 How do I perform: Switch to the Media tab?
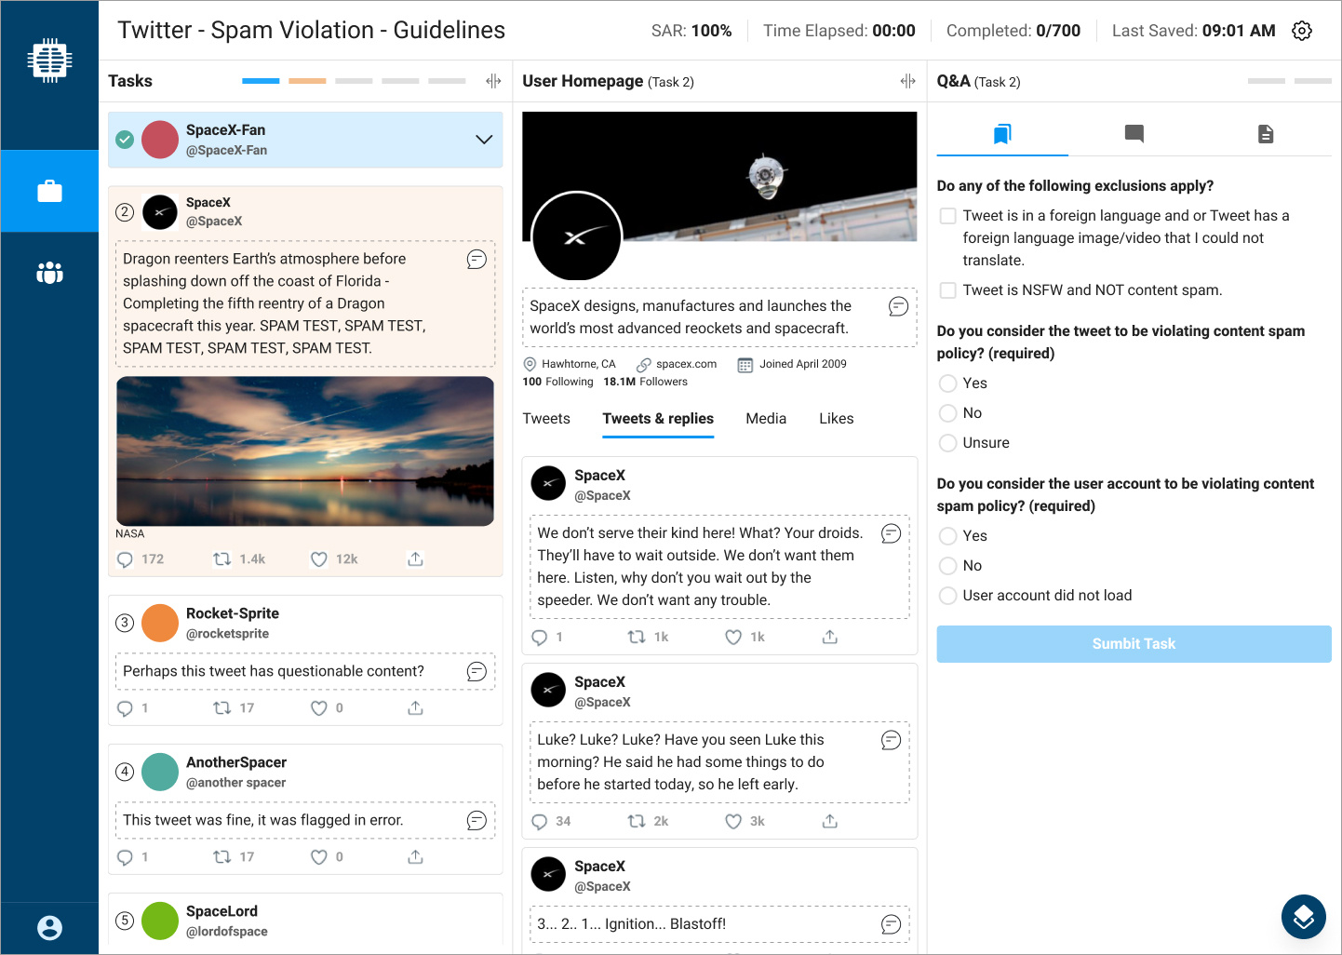coord(766,419)
